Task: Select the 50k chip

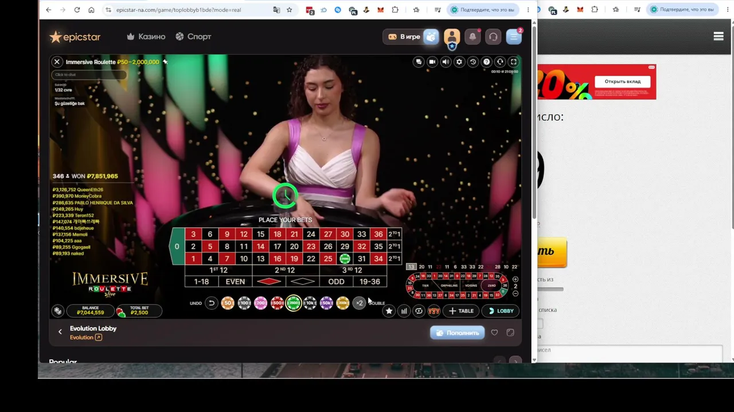Action: (326, 303)
